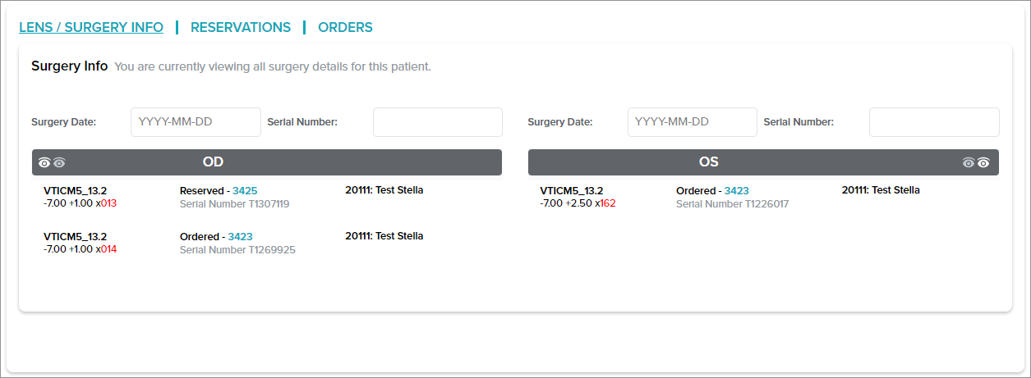Click the OS Serial Number input box
1031x378 pixels.
click(934, 121)
